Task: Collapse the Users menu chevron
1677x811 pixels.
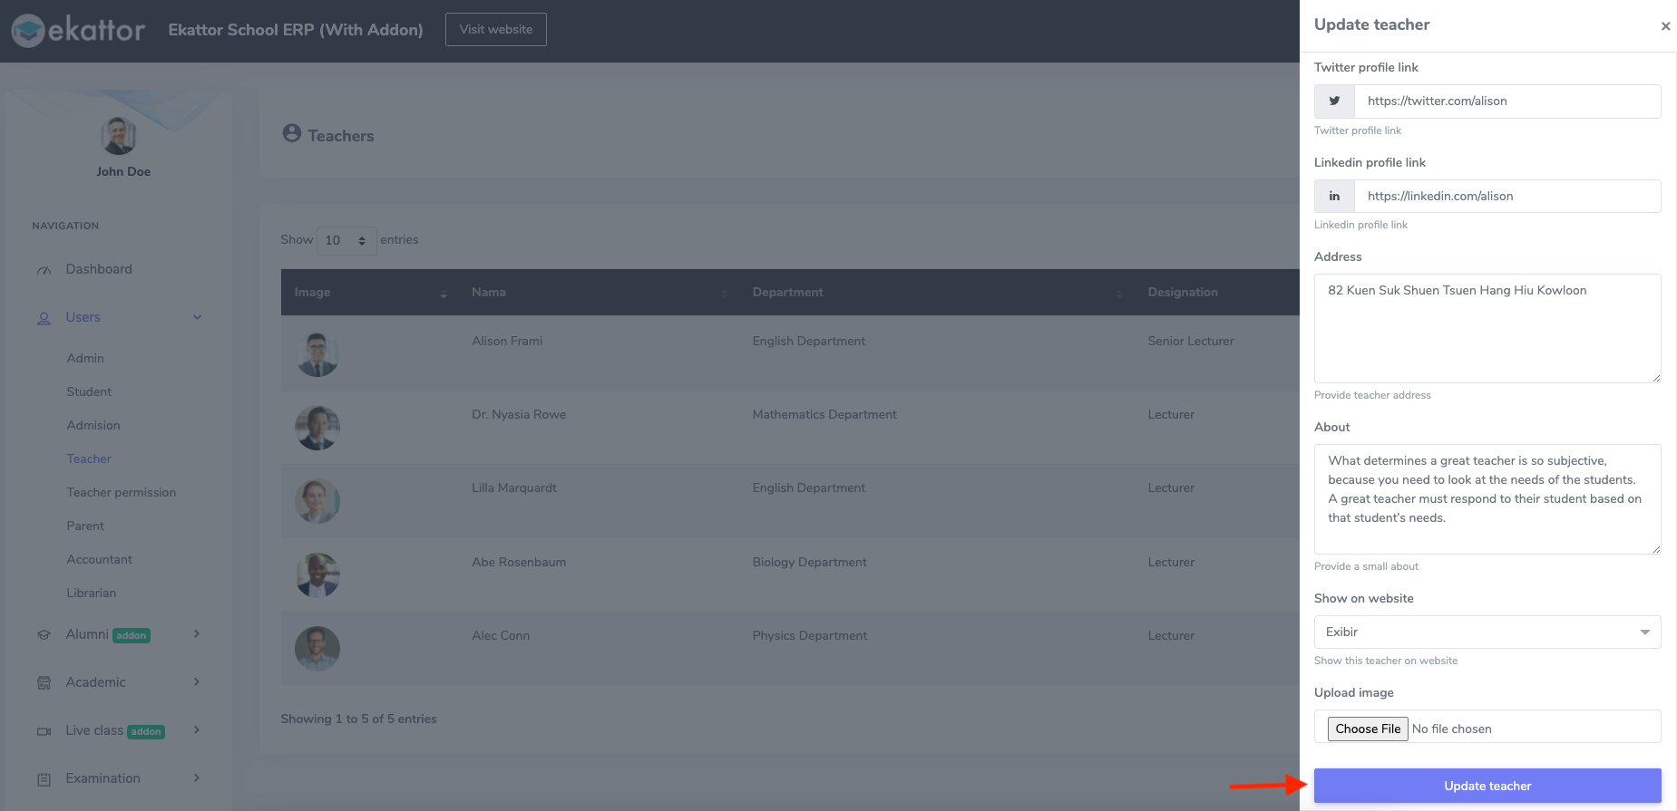Action: coord(197,317)
